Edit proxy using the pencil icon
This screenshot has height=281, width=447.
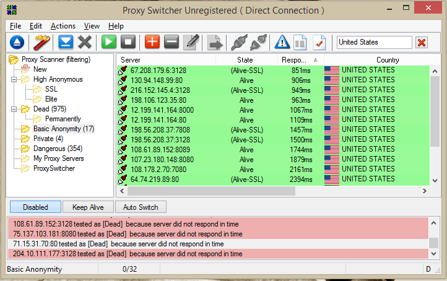(x=191, y=42)
